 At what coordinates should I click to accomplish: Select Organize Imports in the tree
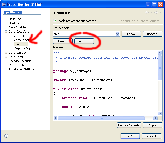[25, 48]
